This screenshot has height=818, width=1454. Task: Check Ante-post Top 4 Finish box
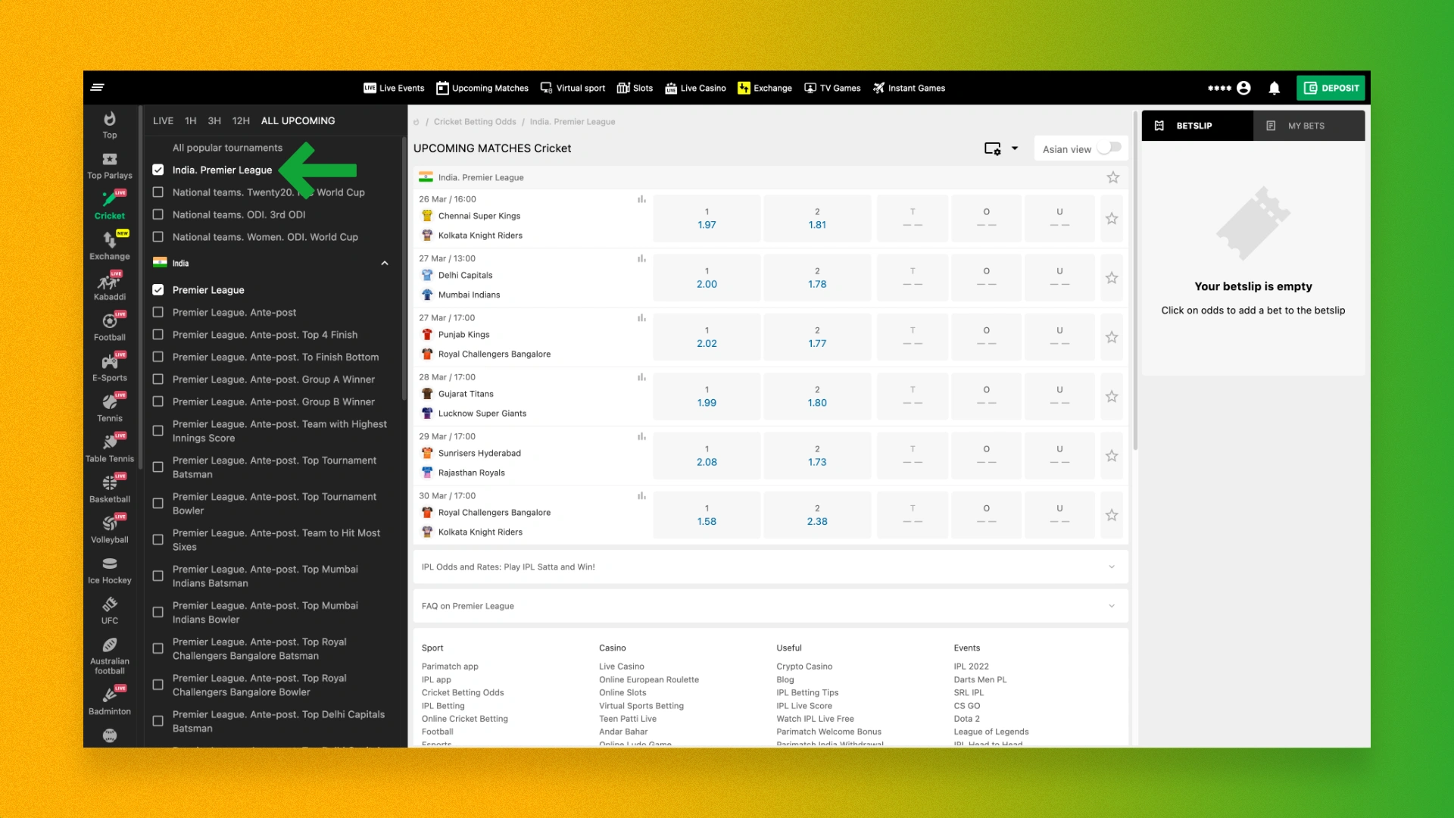tap(158, 335)
